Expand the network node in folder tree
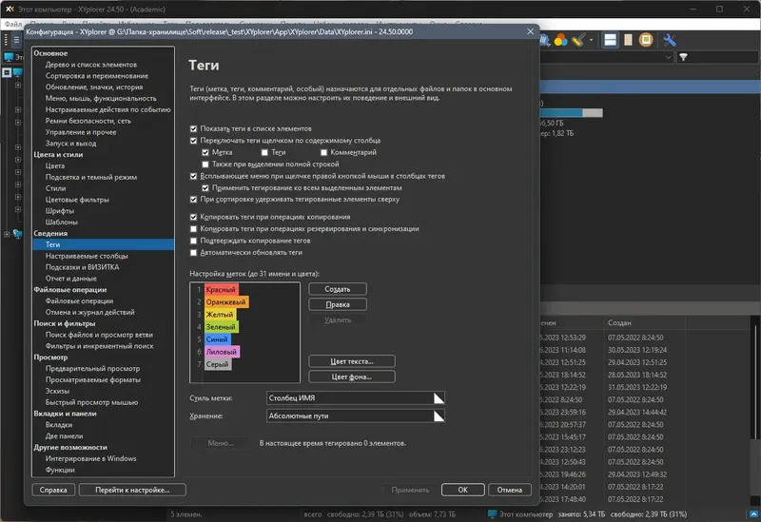Viewport: 761px width, 522px height. [7, 234]
